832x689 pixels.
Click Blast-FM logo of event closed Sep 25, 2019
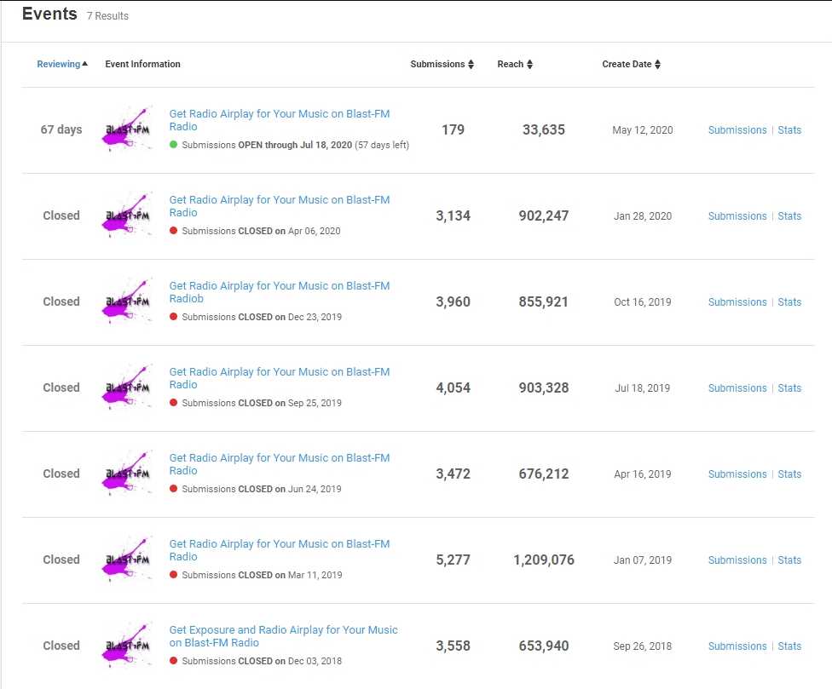pos(127,388)
